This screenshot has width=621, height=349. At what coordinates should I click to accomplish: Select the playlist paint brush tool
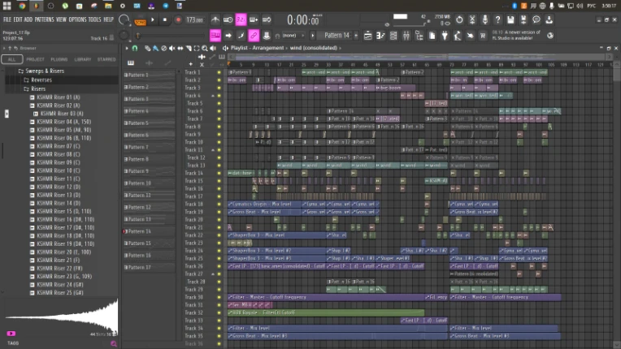coord(155,48)
